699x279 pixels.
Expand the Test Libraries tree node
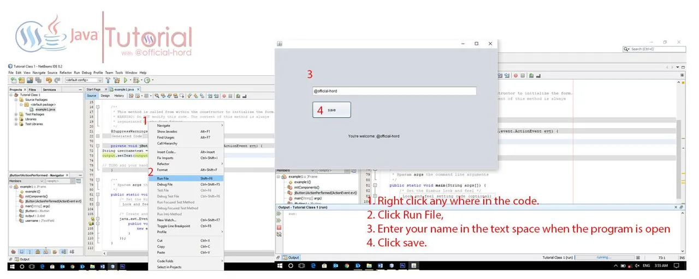pos(16,124)
